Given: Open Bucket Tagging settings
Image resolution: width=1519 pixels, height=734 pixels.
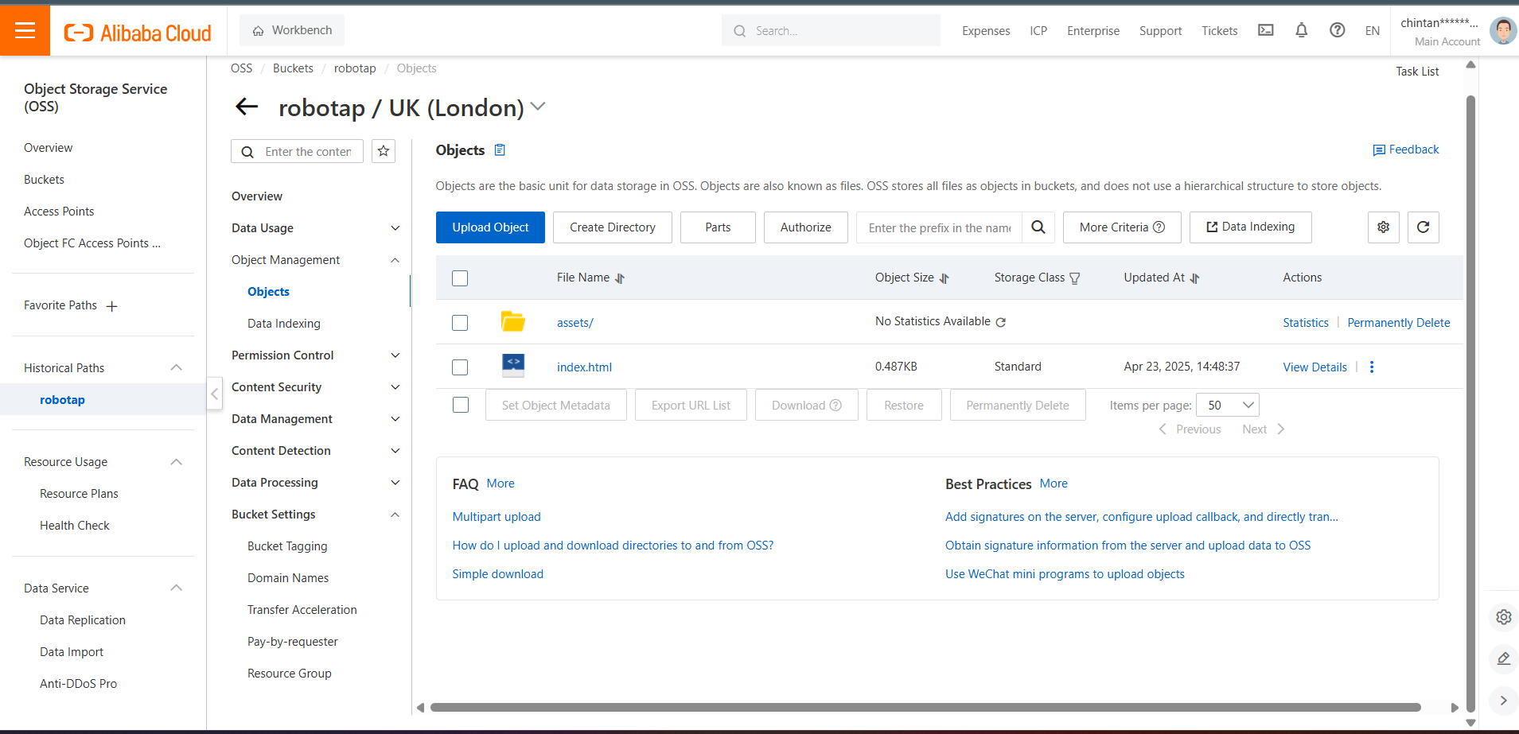Looking at the screenshot, I should tap(287, 546).
